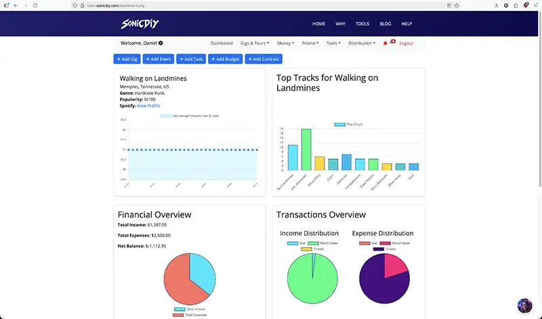Select the Dashboard menu item
542x319 pixels.
(222, 43)
